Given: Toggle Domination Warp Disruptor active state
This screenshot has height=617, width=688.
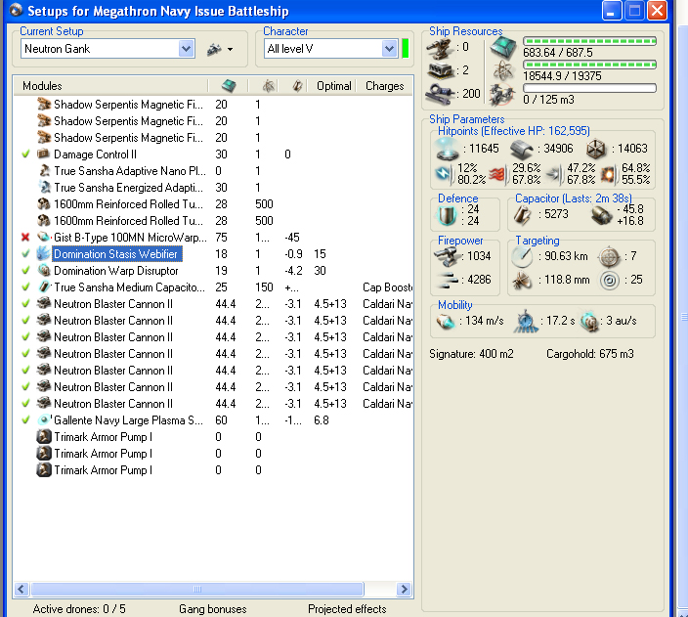Looking at the screenshot, I should (25, 271).
